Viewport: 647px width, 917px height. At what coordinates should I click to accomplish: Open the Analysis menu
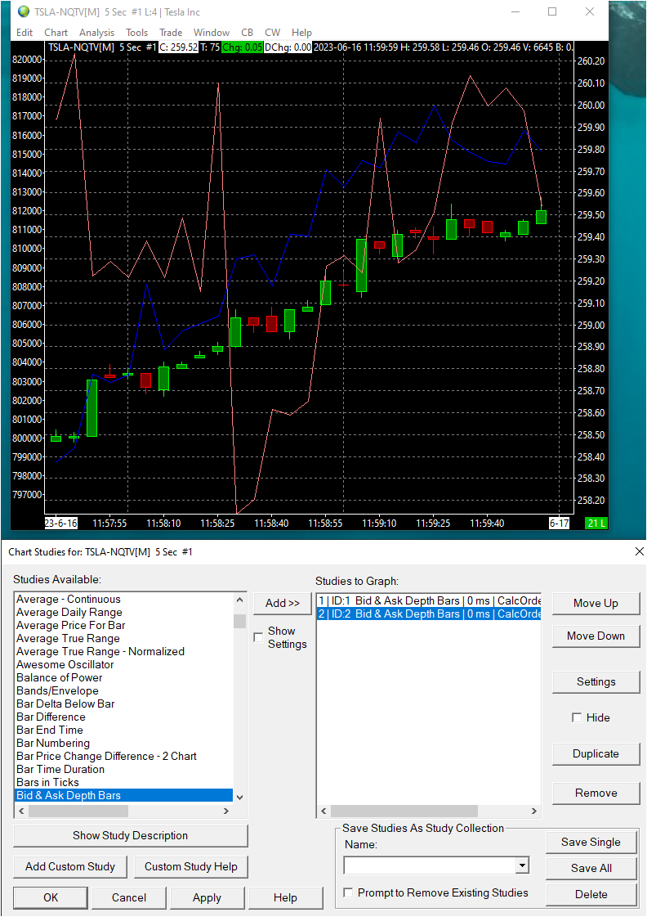point(97,33)
